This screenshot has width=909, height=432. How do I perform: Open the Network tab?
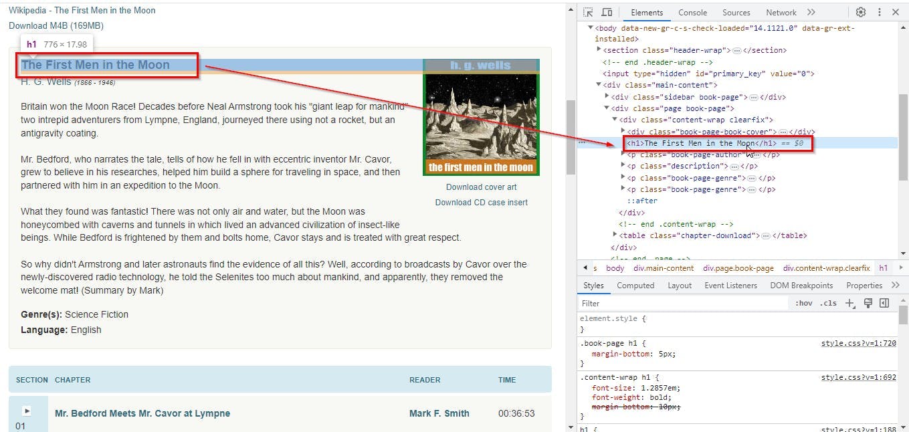point(781,12)
